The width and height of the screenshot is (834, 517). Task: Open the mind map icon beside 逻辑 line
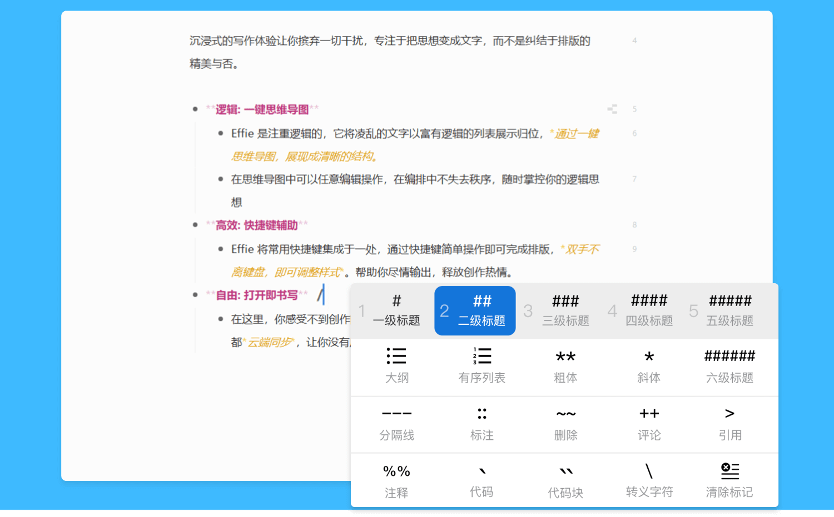click(612, 109)
